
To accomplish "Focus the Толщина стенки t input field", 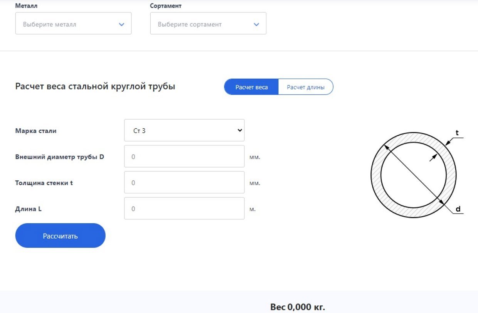I will point(184,182).
